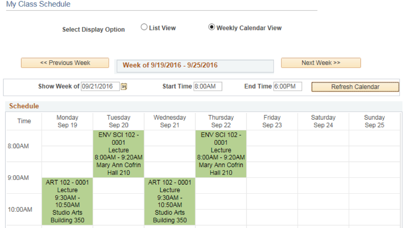Click the Saturday Sep 24 column header

pos(323,121)
